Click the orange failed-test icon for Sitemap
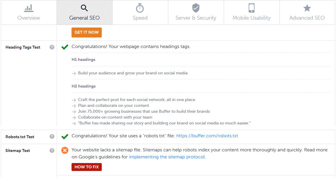336x178 pixels. 65,150
